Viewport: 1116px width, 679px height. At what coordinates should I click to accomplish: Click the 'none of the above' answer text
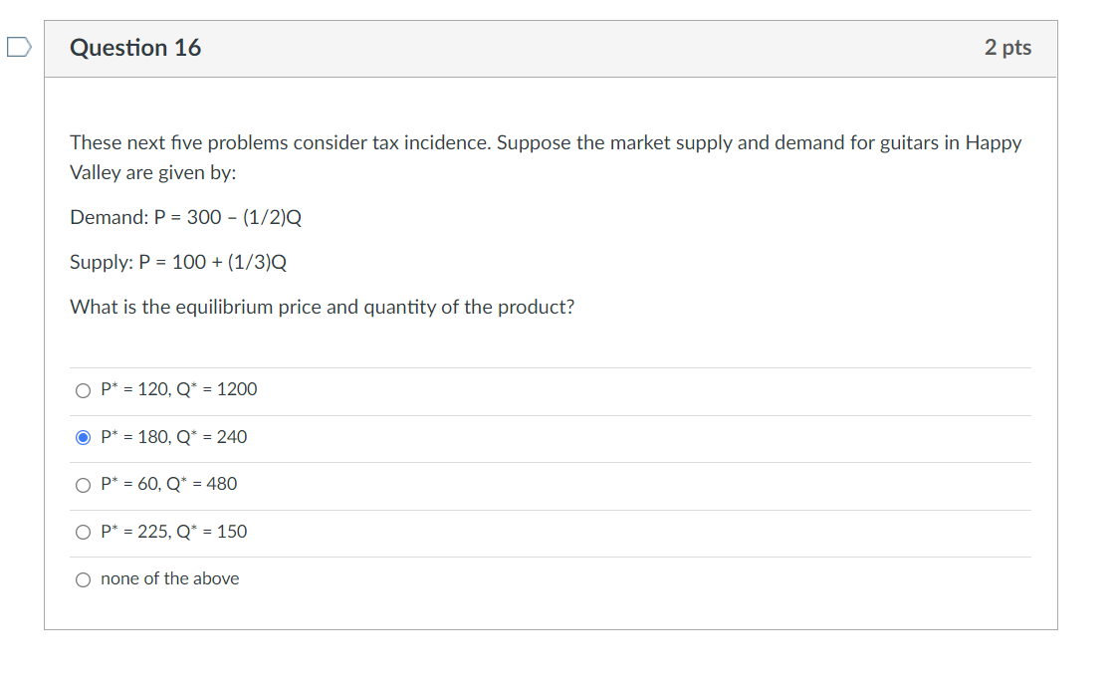pyautogui.click(x=169, y=578)
